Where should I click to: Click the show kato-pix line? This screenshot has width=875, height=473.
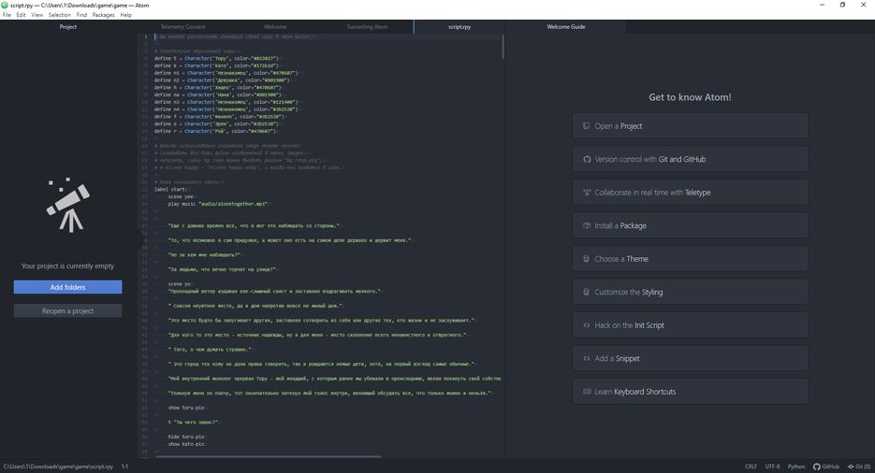pyautogui.click(x=186, y=444)
